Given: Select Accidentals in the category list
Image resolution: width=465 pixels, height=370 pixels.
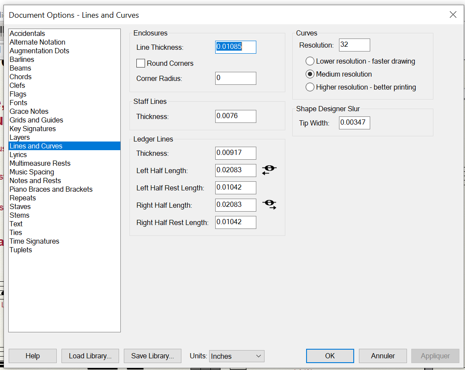Looking at the screenshot, I should [x=27, y=33].
